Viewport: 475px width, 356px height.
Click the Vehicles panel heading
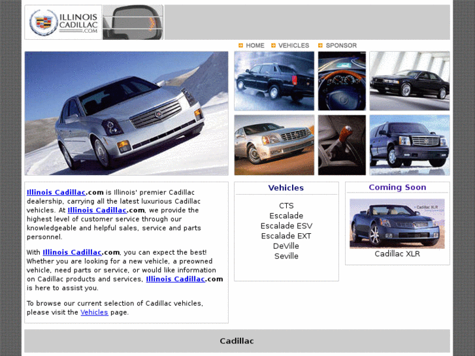click(286, 188)
